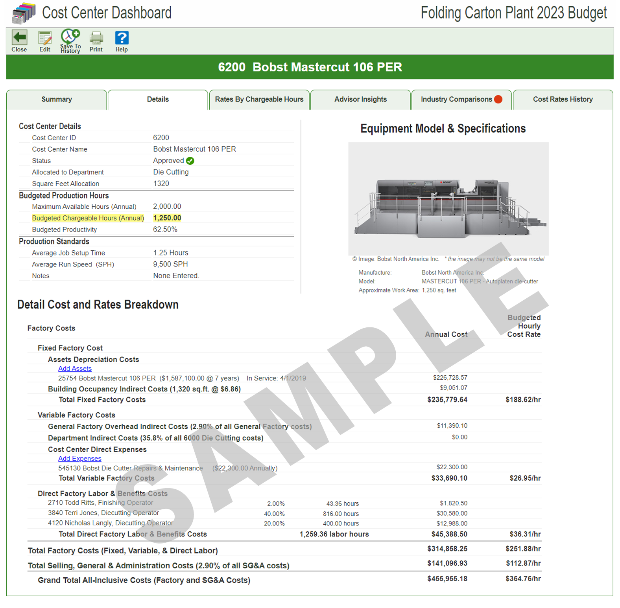Click the Save To History icon
Screen dimensions: 620x608
(70, 36)
